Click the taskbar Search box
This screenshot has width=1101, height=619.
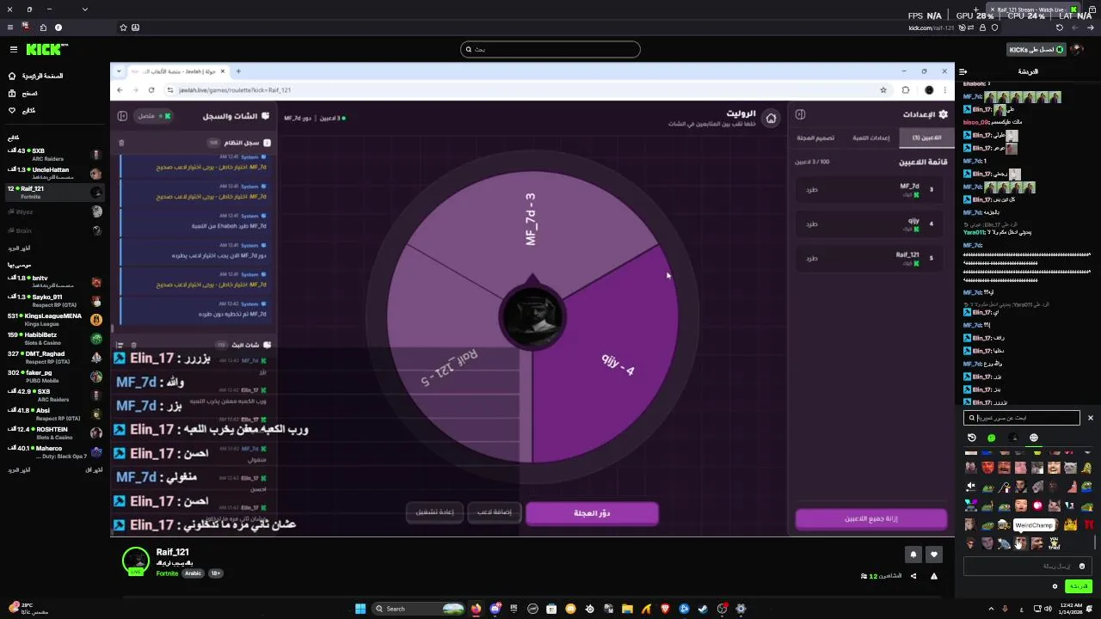click(419, 609)
